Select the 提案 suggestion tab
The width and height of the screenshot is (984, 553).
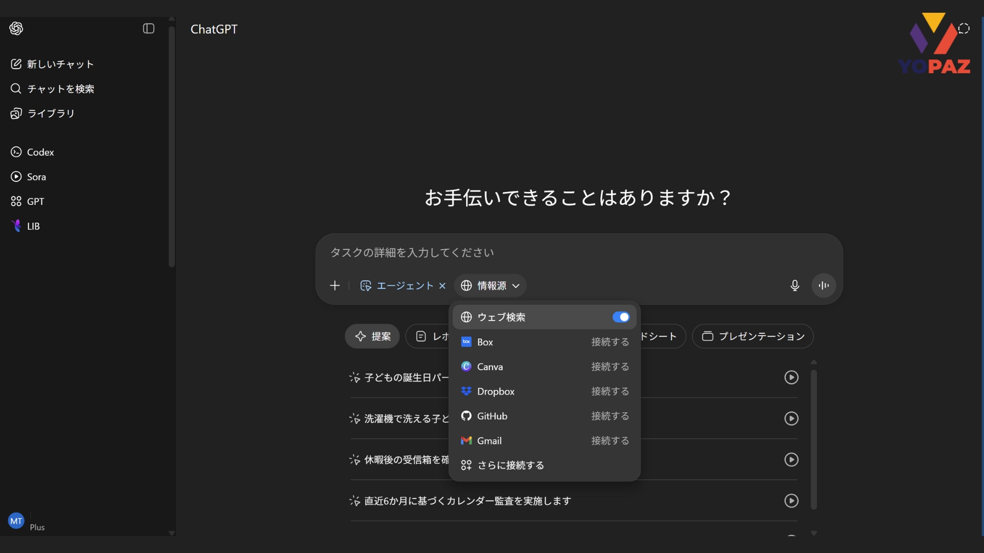pos(372,336)
